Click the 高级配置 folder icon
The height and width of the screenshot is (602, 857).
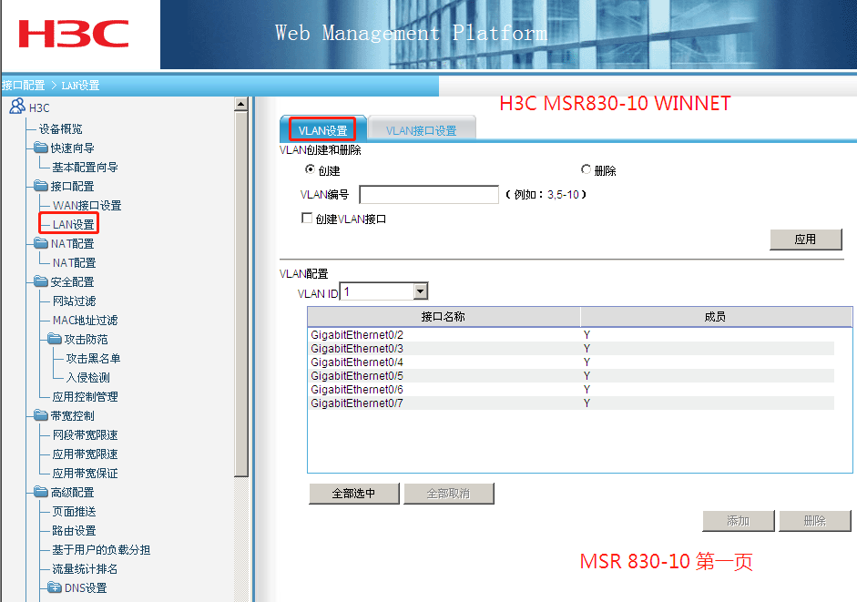click(40, 492)
